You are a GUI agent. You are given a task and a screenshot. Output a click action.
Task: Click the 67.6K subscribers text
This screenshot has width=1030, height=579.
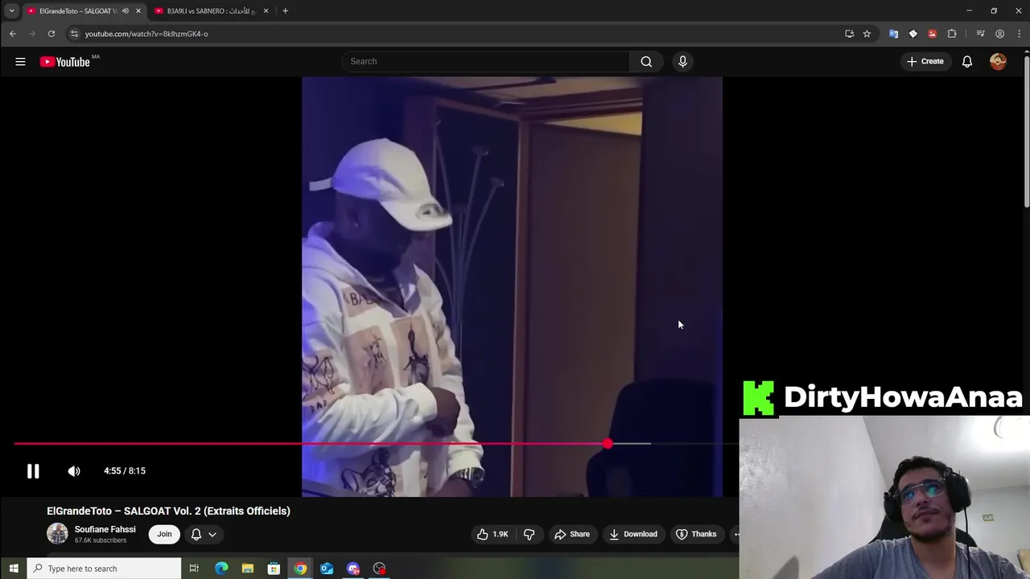click(101, 540)
